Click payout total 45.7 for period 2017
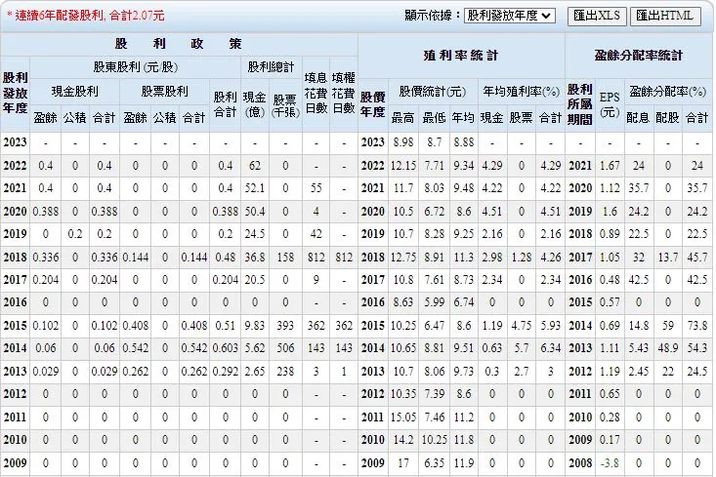This screenshot has width=716, height=477. [697, 257]
